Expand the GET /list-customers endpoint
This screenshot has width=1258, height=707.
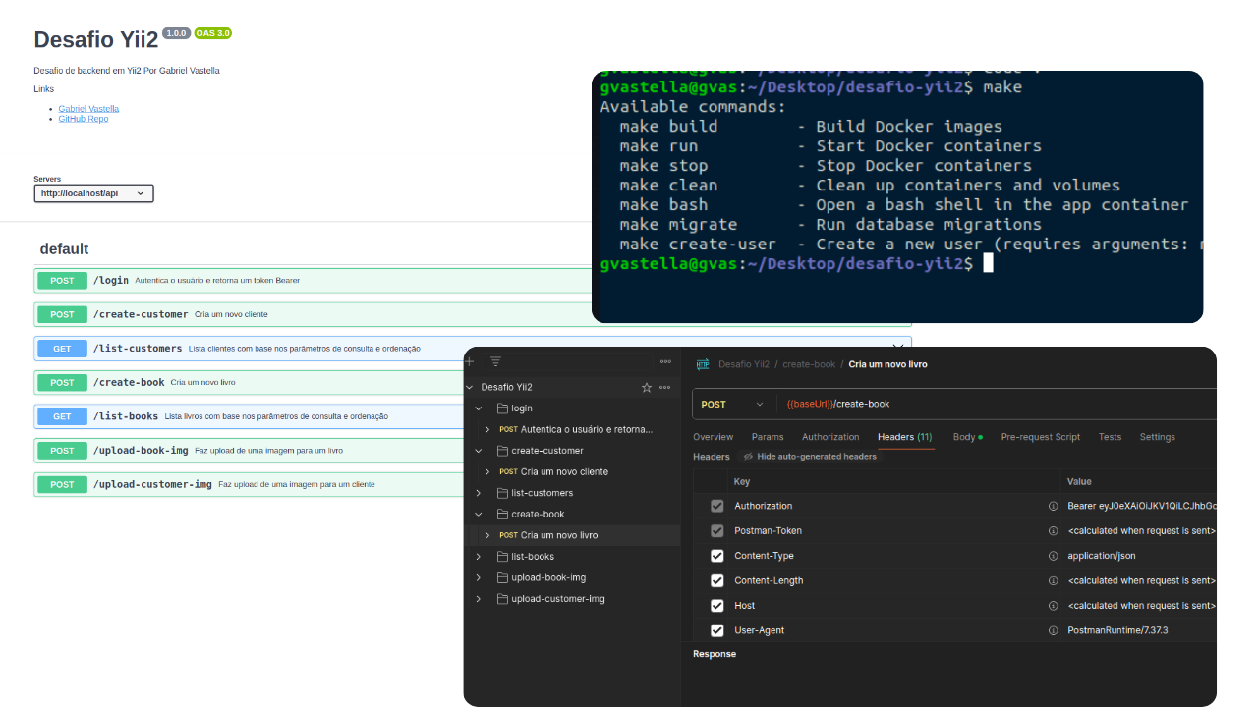473,349
